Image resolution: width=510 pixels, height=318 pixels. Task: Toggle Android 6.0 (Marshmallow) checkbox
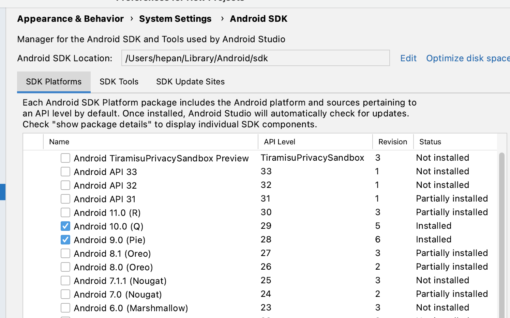click(65, 308)
